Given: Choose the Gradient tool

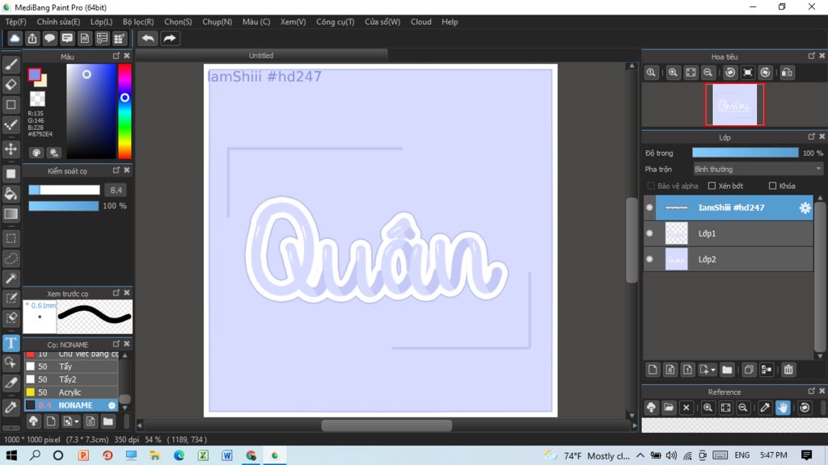Looking at the screenshot, I should pos(11,213).
